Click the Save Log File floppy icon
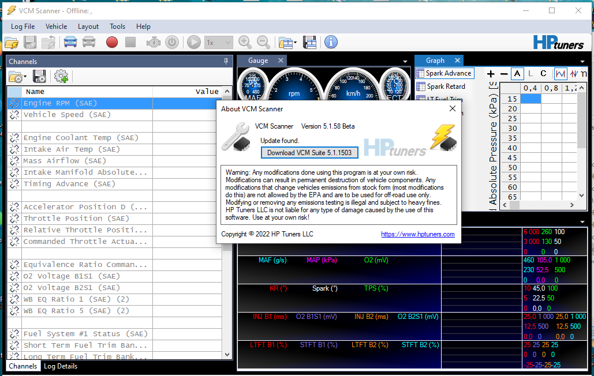Viewport: 594px width, 376px height. 30,42
